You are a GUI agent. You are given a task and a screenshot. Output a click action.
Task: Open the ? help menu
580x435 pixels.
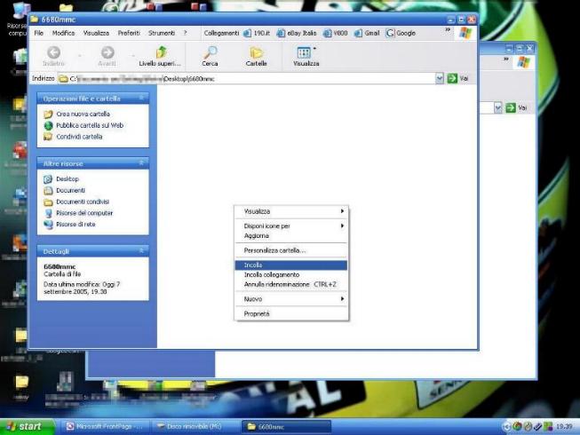(186, 33)
